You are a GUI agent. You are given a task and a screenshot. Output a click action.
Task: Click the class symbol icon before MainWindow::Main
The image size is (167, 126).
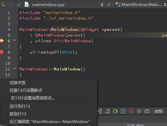tap(118, 5)
